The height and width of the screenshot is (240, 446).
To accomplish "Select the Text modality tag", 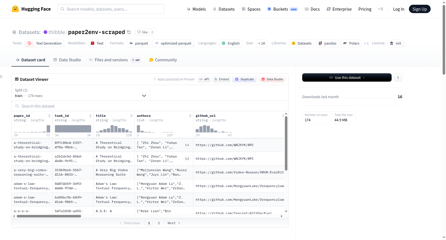I will pos(97,43).
